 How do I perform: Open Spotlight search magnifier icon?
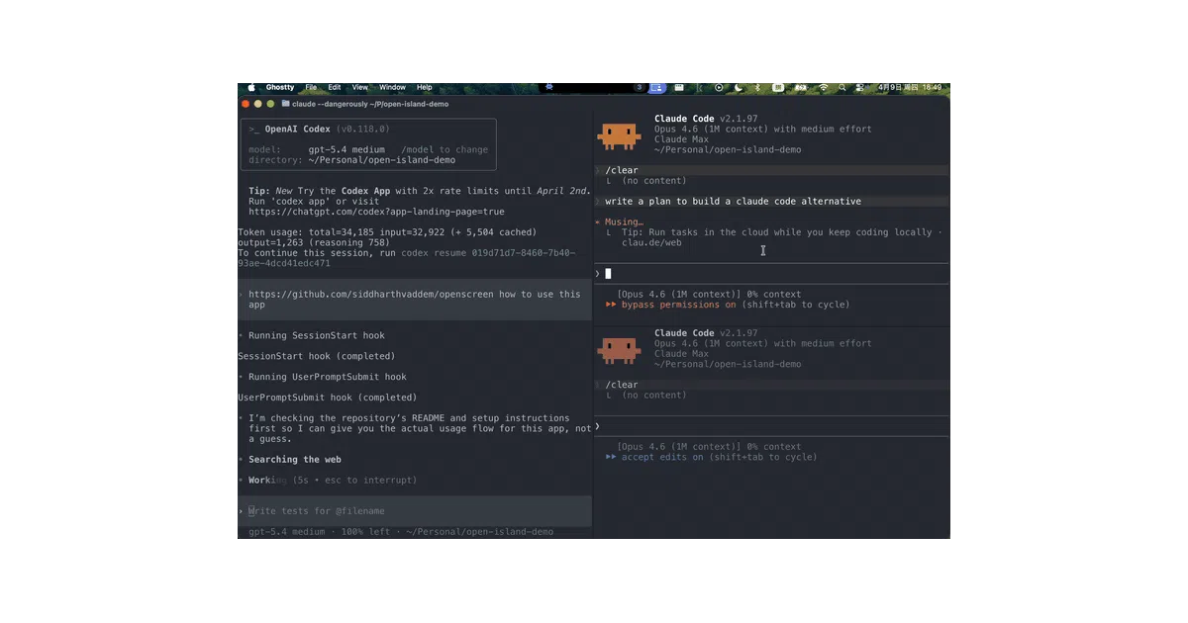(842, 87)
